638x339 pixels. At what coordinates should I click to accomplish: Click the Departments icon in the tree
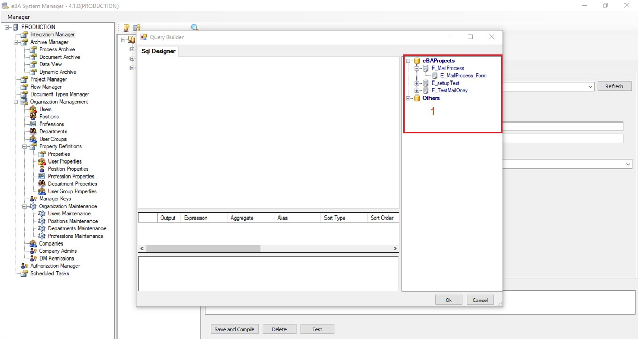tap(33, 131)
